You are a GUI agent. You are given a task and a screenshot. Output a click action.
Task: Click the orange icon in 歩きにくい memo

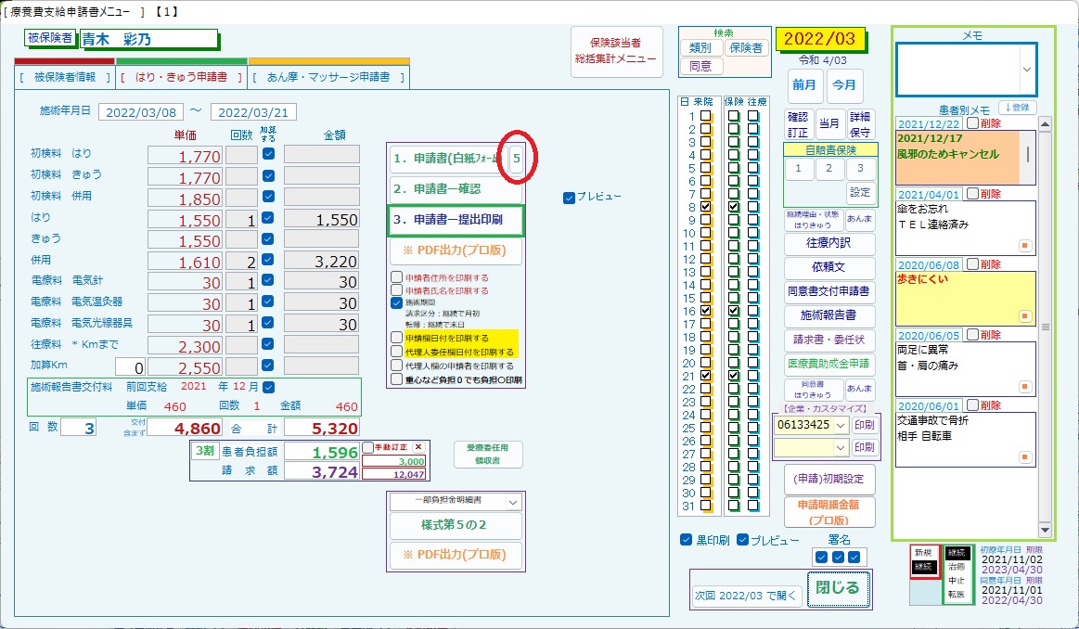pos(1024,315)
